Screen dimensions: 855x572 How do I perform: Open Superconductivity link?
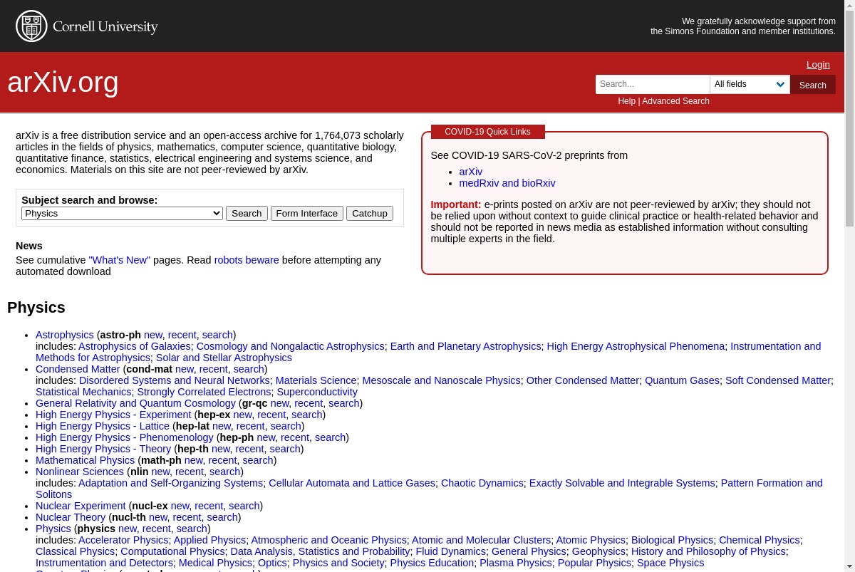coord(317,392)
